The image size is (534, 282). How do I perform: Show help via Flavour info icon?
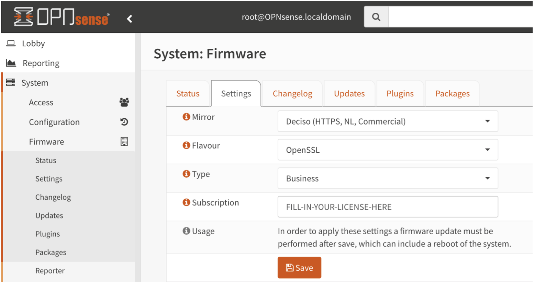pyautogui.click(x=186, y=145)
